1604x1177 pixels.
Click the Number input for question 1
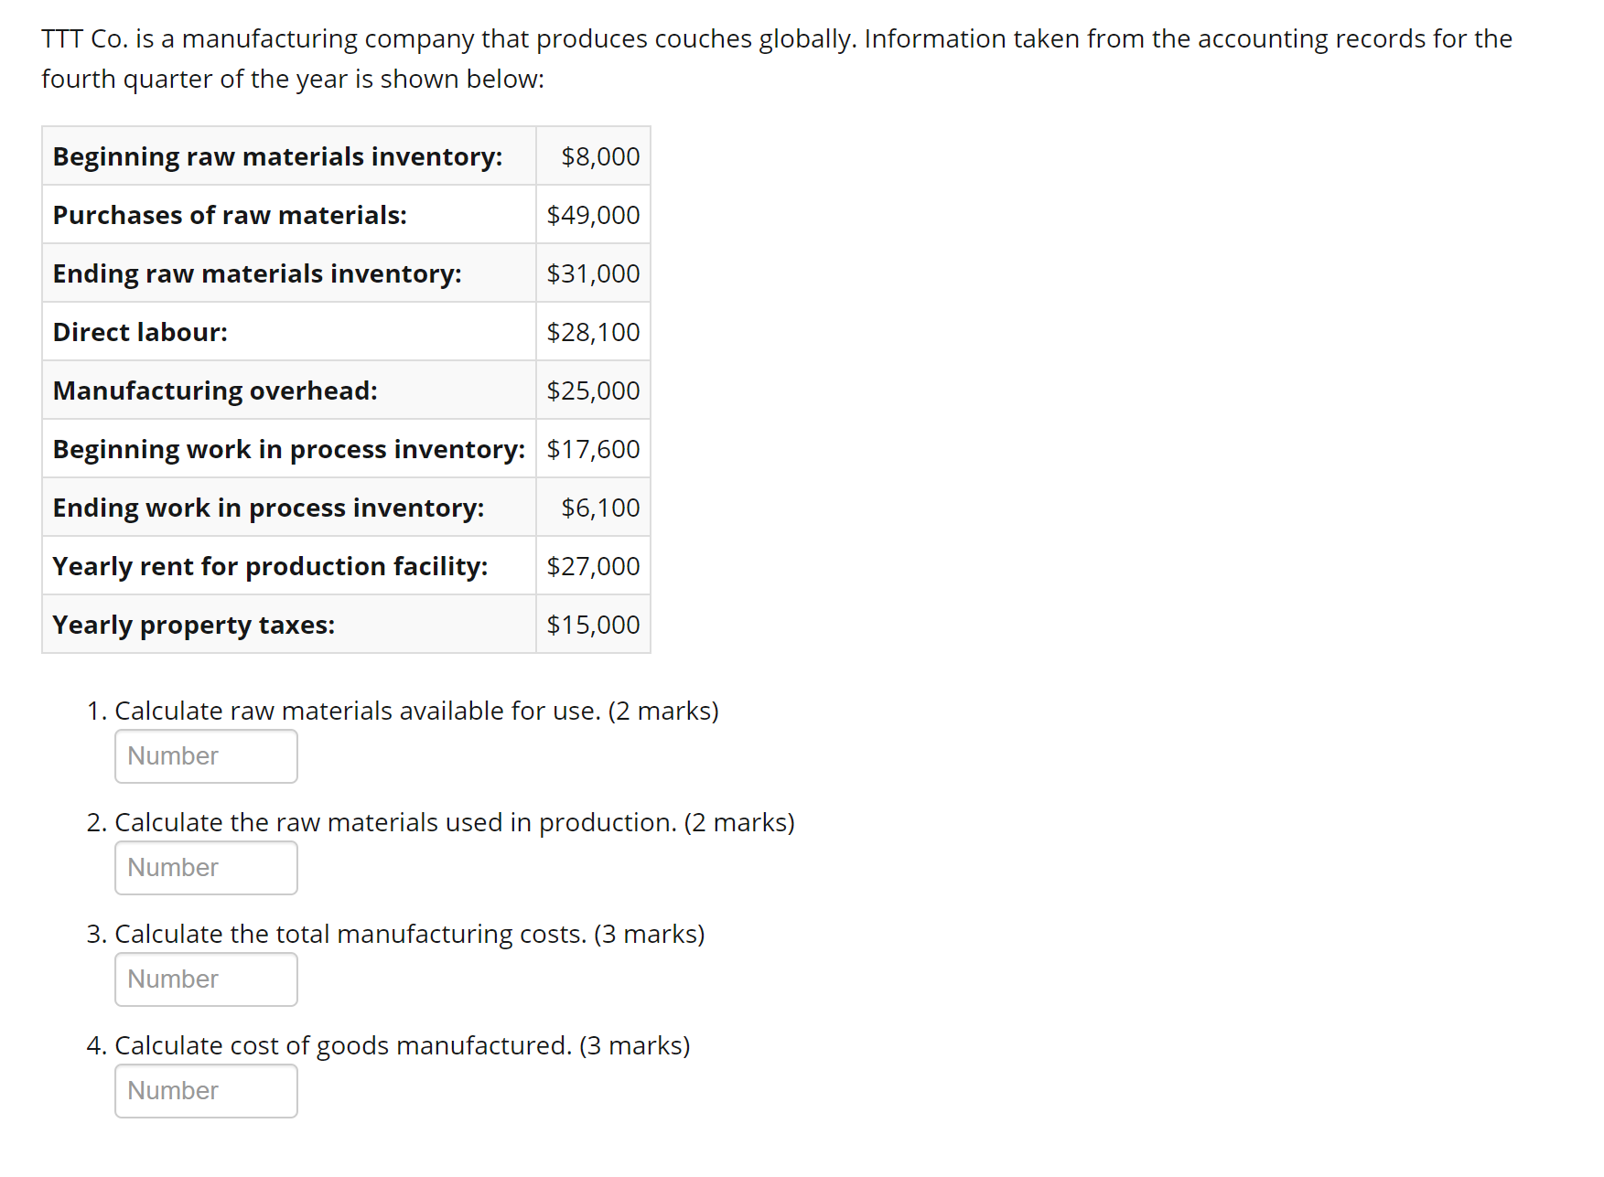[x=205, y=755]
